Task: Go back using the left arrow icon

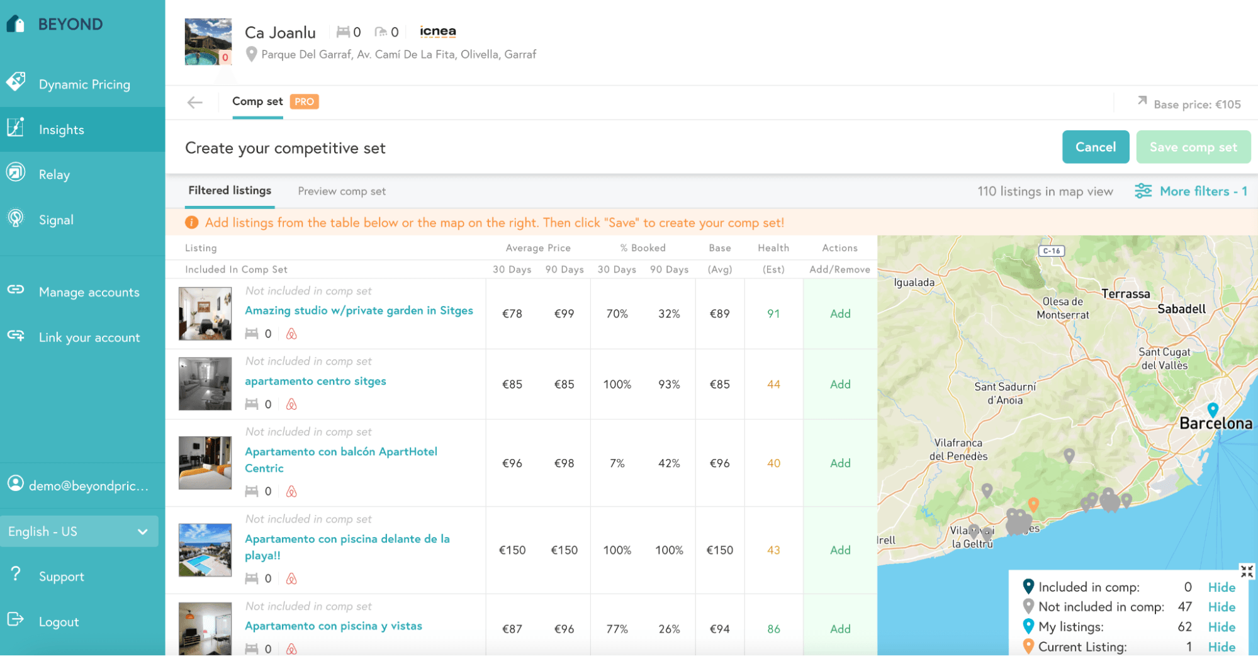Action: point(195,103)
